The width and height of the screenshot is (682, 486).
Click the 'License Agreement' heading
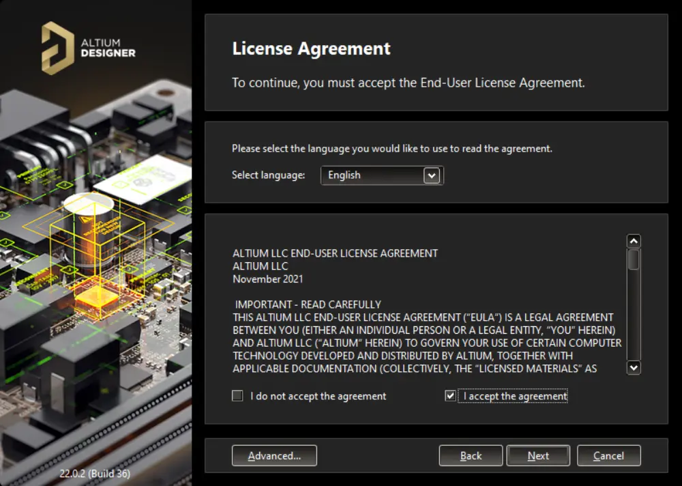pos(312,48)
